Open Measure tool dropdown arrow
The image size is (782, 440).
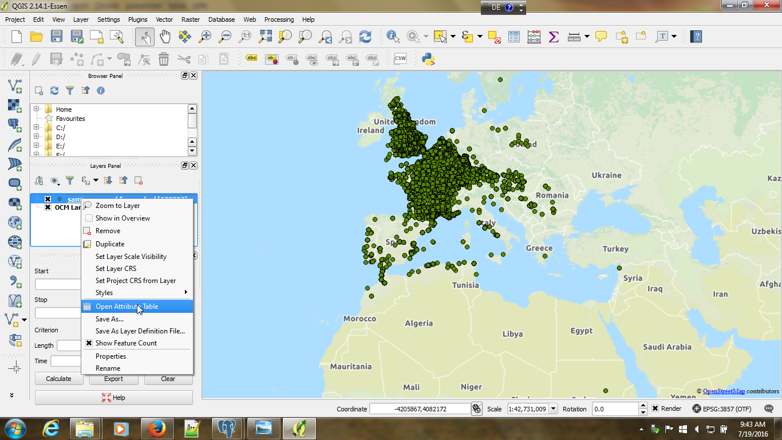click(x=587, y=37)
